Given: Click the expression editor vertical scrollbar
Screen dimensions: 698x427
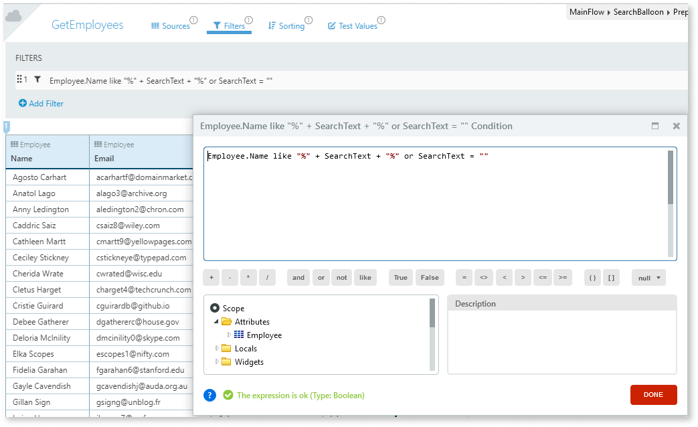Looking at the screenshot, I should pyautogui.click(x=671, y=177).
